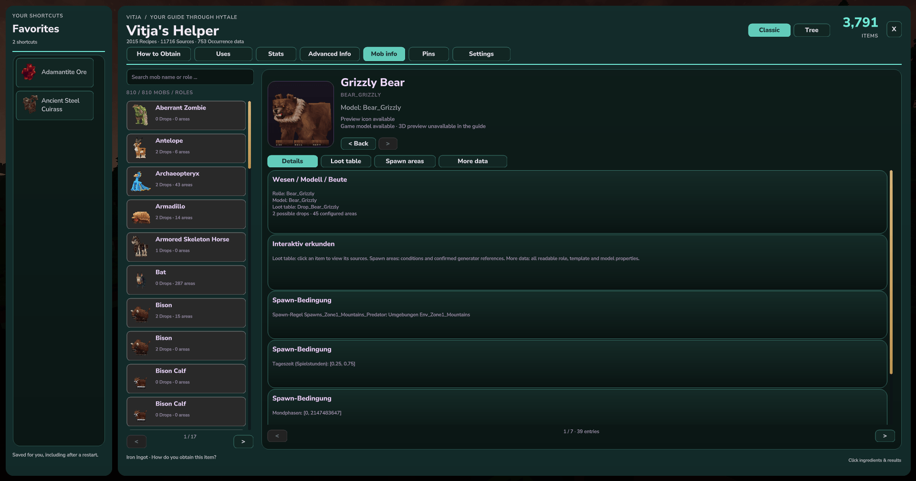The image size is (916, 481).
Task: Select the Bison entry with 0 areas
Action: (186, 346)
